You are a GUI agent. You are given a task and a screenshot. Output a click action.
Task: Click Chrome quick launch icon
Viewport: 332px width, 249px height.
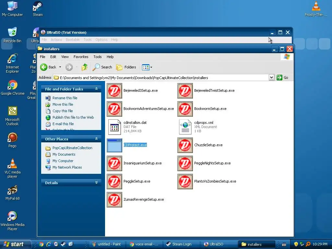coord(41,244)
